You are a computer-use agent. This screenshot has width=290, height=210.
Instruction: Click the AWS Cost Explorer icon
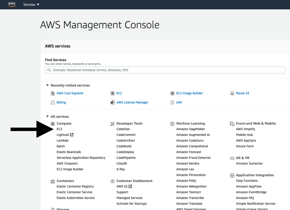pyautogui.click(x=53, y=93)
